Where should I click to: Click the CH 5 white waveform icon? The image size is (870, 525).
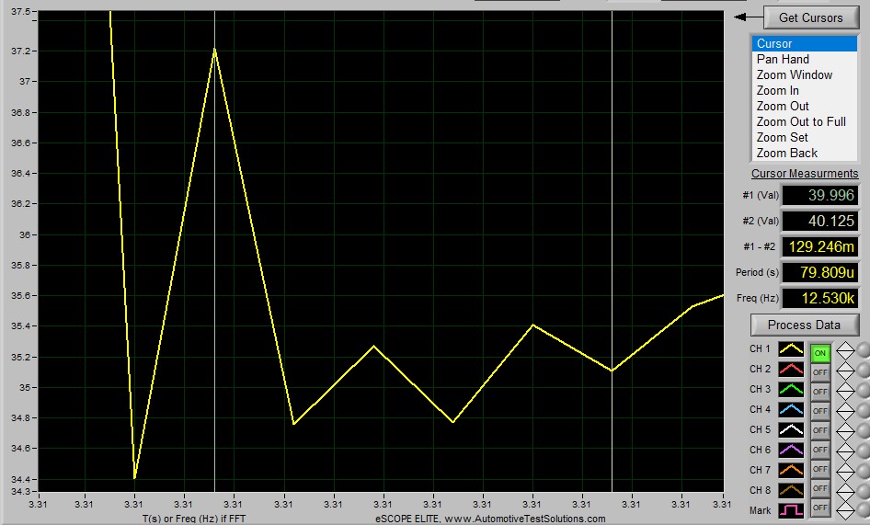pyautogui.click(x=791, y=430)
